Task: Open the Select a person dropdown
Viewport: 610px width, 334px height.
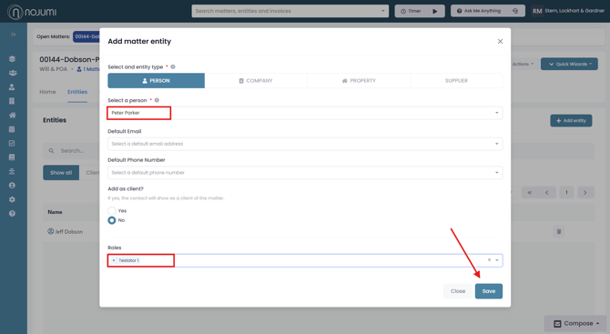Action: (305, 113)
